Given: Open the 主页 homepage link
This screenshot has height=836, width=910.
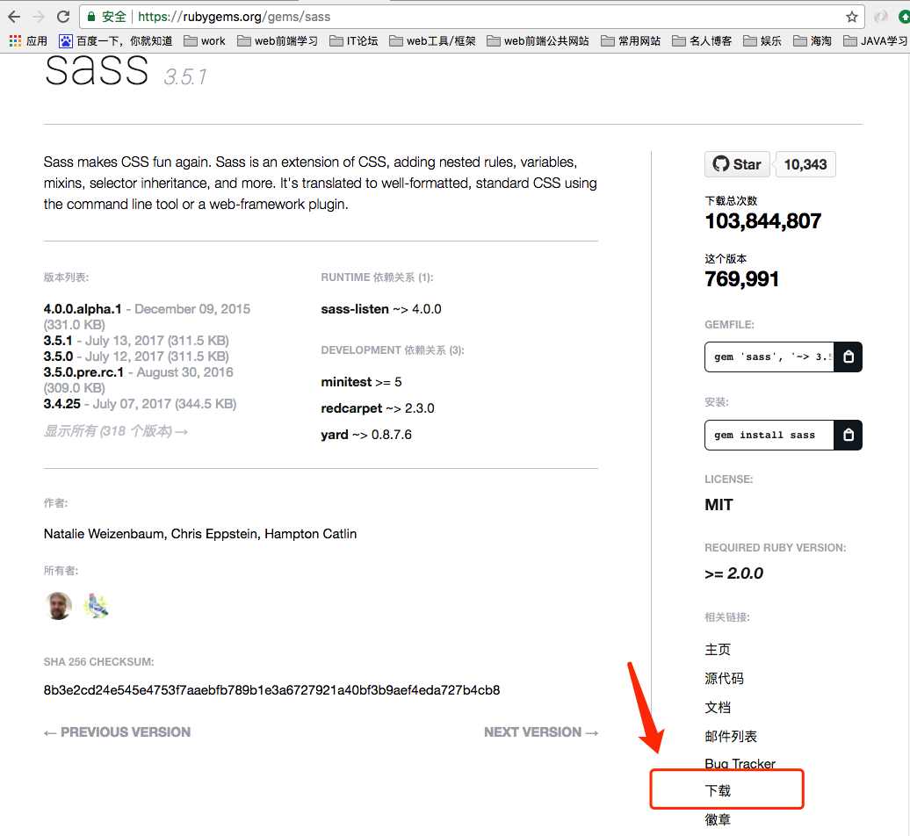Looking at the screenshot, I should [x=718, y=649].
